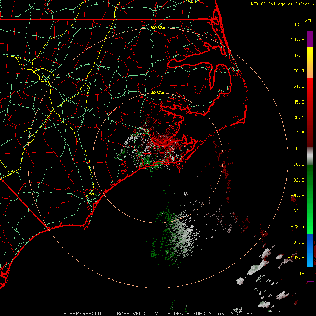Click the -109.8 legend value
The image size is (316, 316).
pos(296,258)
